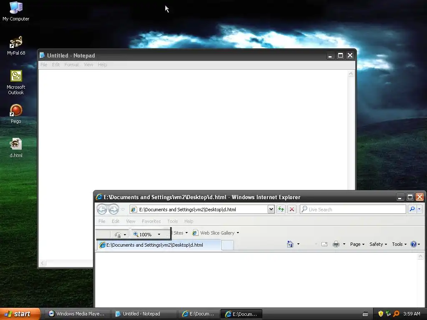
Task: Click the IE page scrollbar up arrow
Action: pos(421,256)
